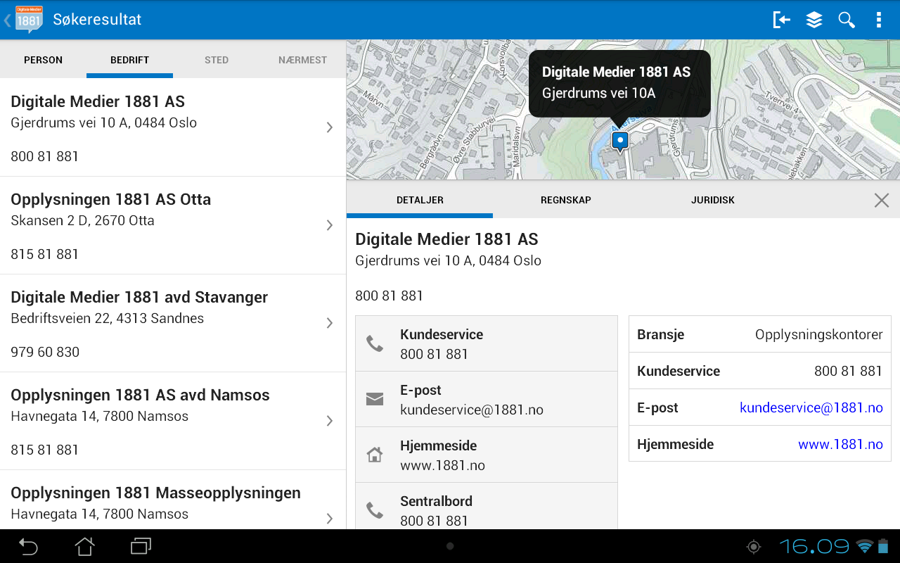Image resolution: width=900 pixels, height=563 pixels.
Task: Expand the Masseopplysningen result chevron
Action: click(x=329, y=519)
